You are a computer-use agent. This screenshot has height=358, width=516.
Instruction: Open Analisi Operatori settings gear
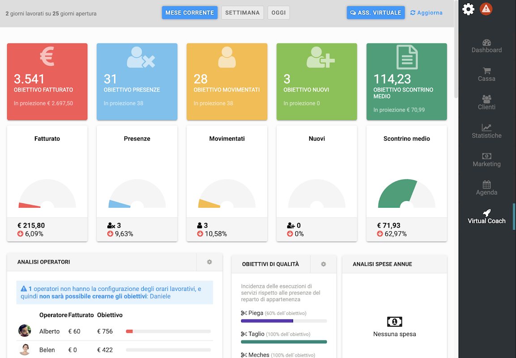tap(209, 262)
